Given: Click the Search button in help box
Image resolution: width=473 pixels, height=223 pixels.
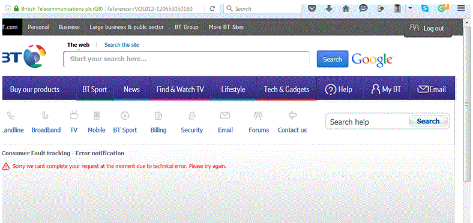Looking at the screenshot, I should [x=428, y=122].
